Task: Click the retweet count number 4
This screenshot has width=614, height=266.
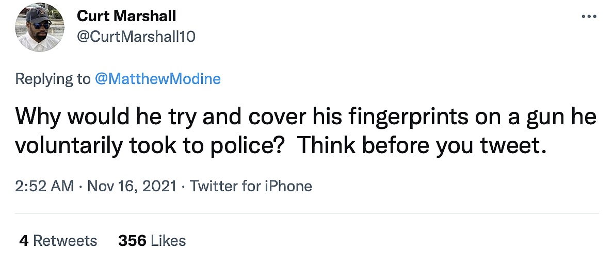Action: [24, 240]
